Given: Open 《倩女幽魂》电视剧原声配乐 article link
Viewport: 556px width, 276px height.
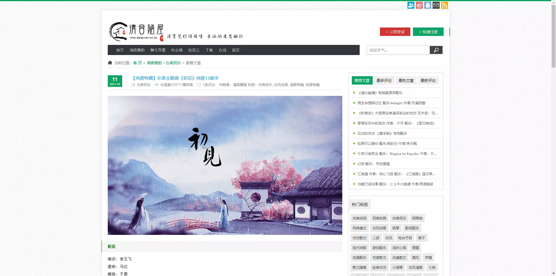Looking at the screenshot, I should (x=380, y=93).
